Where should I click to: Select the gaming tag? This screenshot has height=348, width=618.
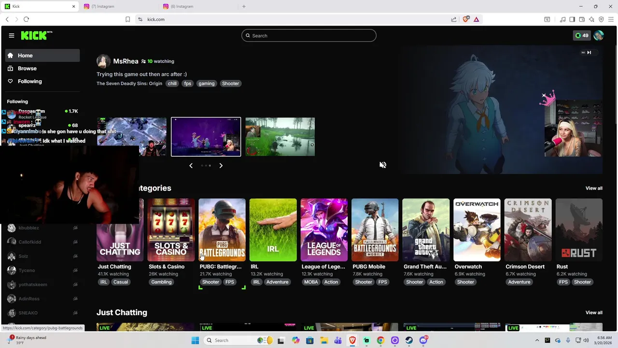[x=206, y=84]
